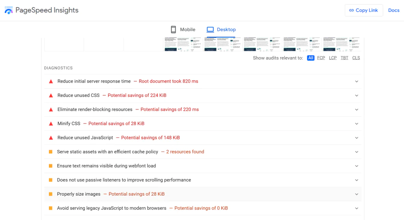Expand Properly size images chevron
The height and width of the screenshot is (220, 404).
(357, 194)
